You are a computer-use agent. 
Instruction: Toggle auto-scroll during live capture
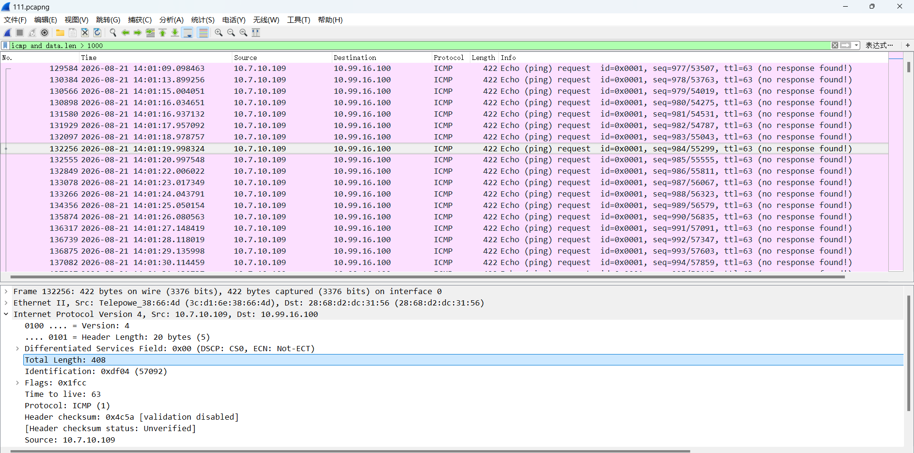click(188, 33)
